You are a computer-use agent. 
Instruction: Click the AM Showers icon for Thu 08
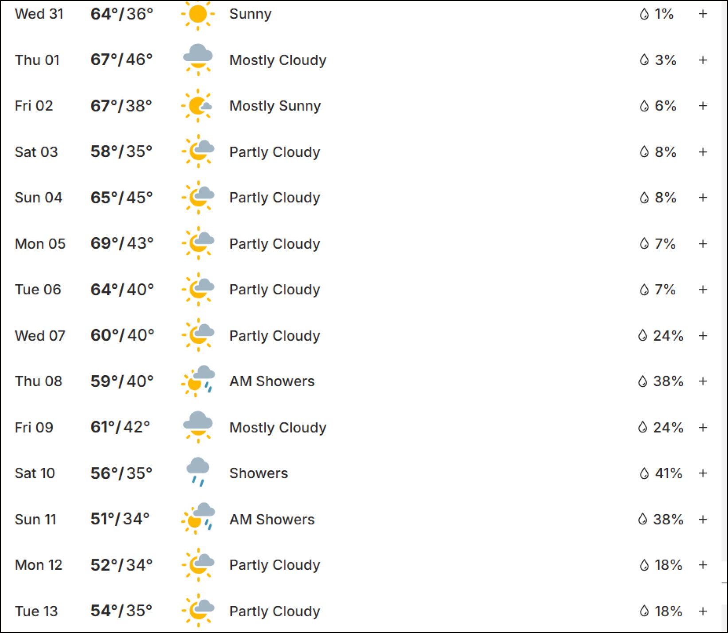pos(198,381)
